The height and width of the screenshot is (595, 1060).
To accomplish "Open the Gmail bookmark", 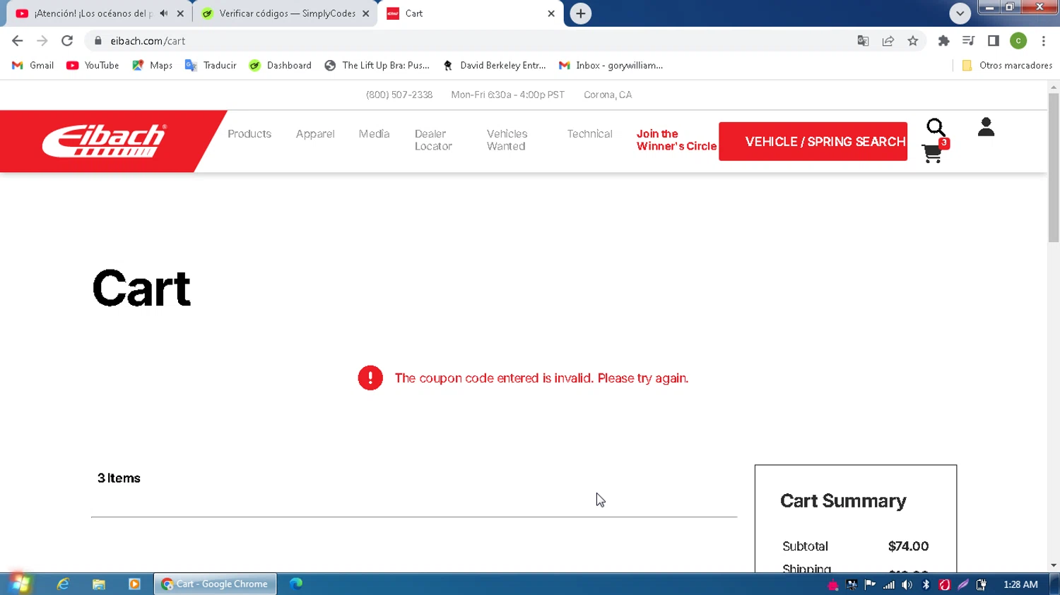I will [x=33, y=65].
